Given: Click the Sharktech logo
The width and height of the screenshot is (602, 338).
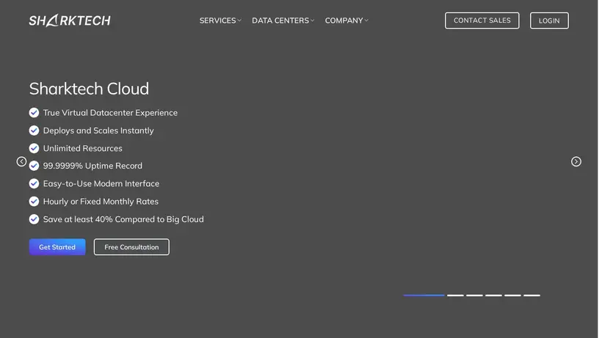Looking at the screenshot, I should coord(70,21).
